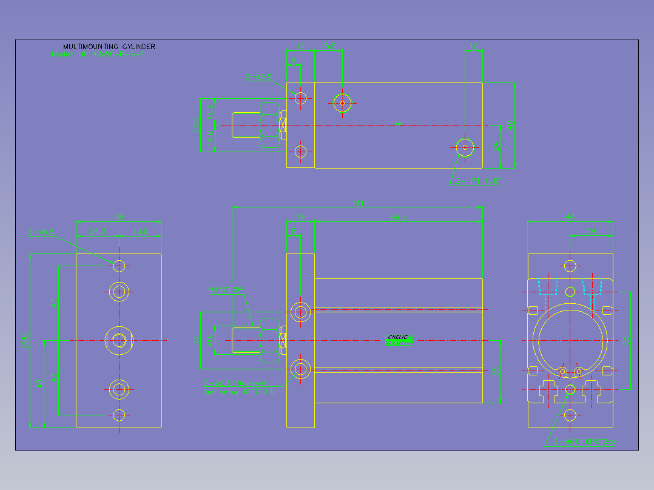Select the '14.8' vertical dimension

pos(211,138)
